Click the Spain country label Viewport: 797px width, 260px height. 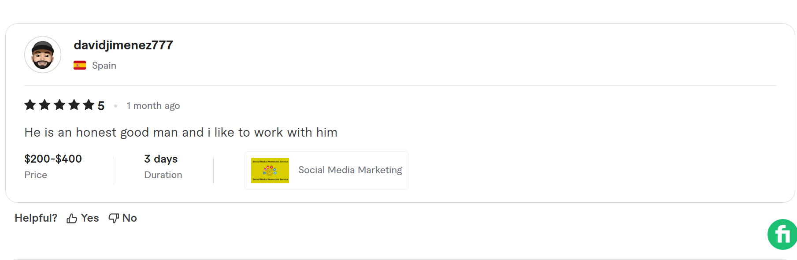coord(104,65)
